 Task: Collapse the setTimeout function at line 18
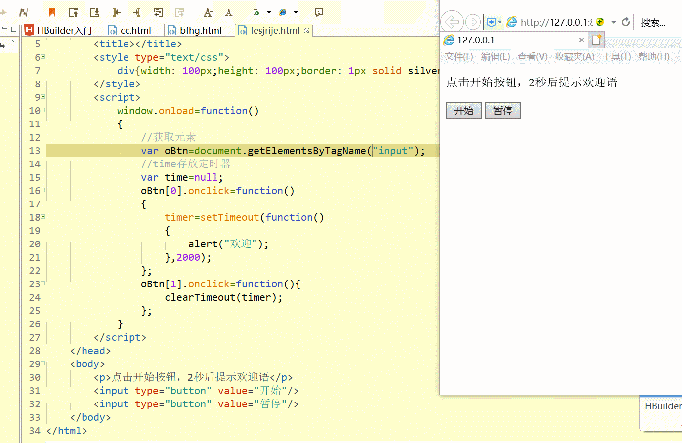click(43, 217)
